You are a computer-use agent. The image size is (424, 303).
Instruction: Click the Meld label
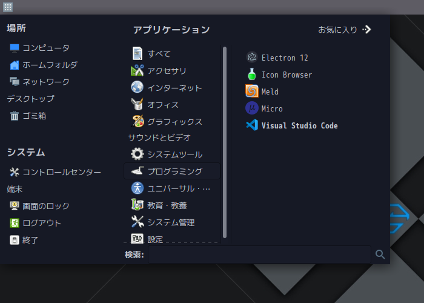(270, 92)
